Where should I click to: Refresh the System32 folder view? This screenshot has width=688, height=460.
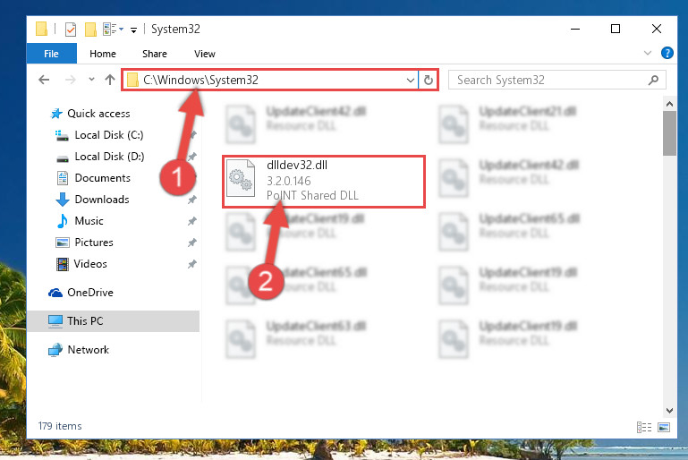[x=429, y=80]
